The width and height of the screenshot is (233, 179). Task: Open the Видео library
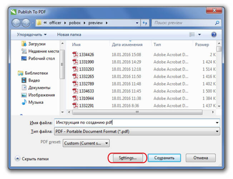[34, 81]
